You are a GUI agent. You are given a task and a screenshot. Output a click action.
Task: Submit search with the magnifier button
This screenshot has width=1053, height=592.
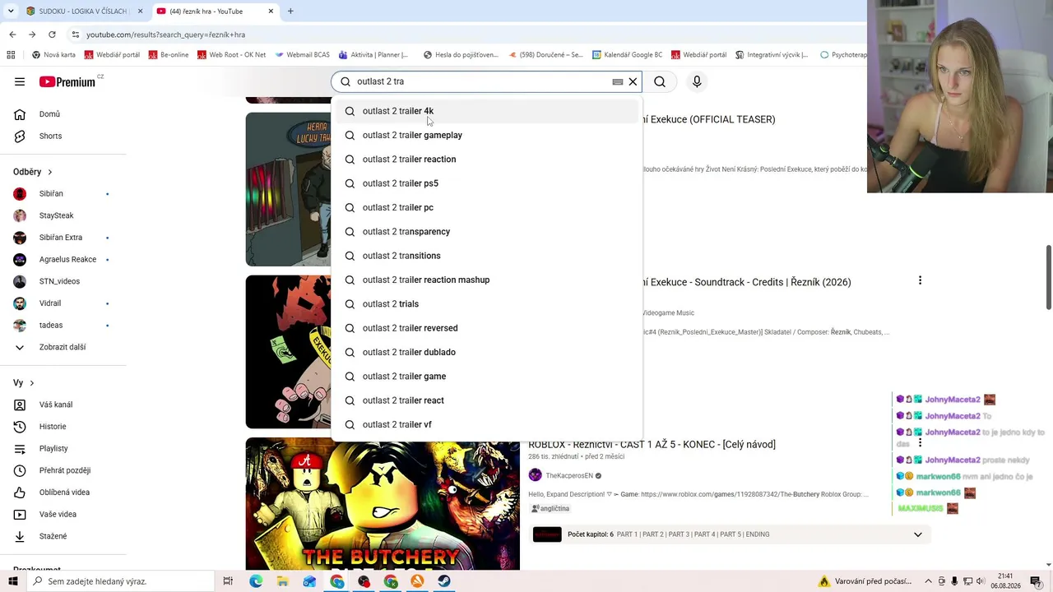660,81
